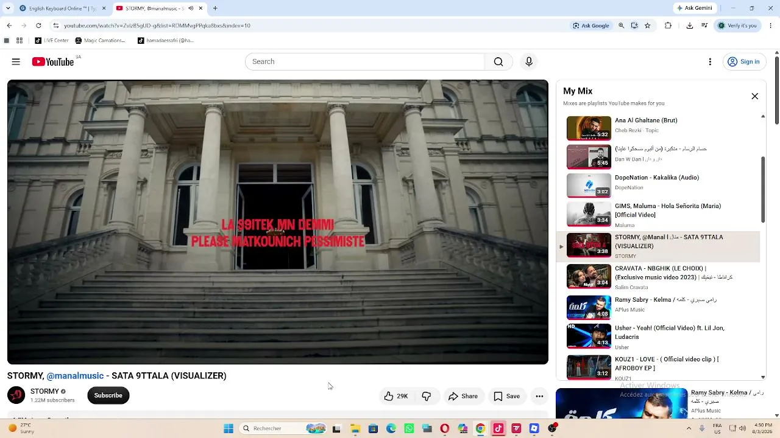Viewport: 780px width, 438px height.
Task: Open Magic Carnations bookmark
Action: point(100,41)
